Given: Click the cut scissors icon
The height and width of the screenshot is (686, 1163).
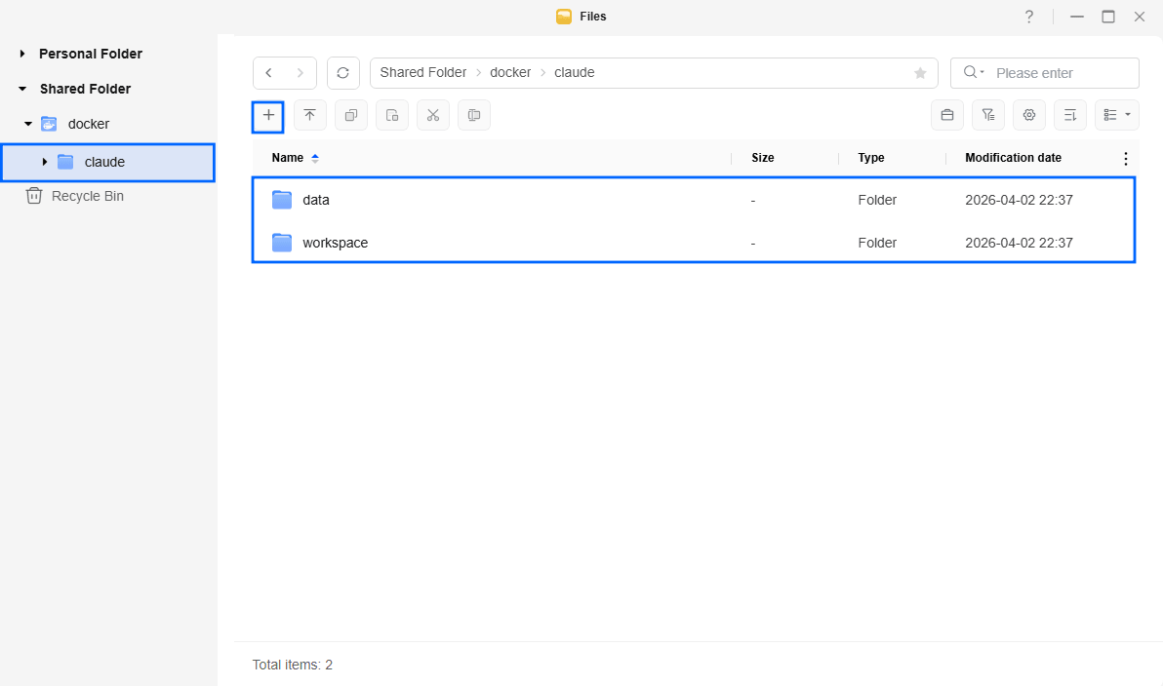Looking at the screenshot, I should (x=433, y=115).
